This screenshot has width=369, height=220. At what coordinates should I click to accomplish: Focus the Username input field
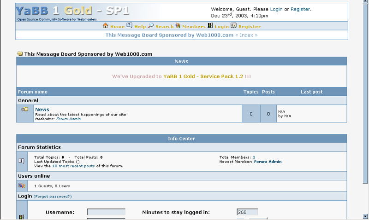106,212
